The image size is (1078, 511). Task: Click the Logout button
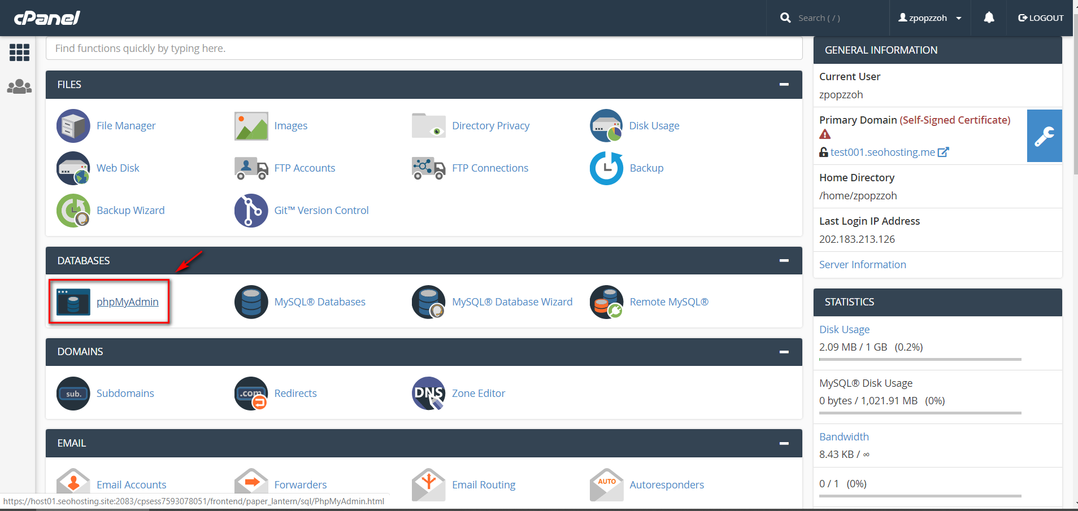point(1041,18)
